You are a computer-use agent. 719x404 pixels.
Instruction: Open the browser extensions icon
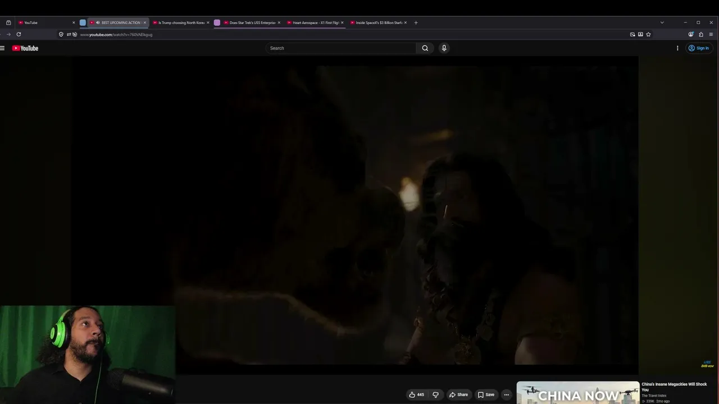(x=701, y=34)
